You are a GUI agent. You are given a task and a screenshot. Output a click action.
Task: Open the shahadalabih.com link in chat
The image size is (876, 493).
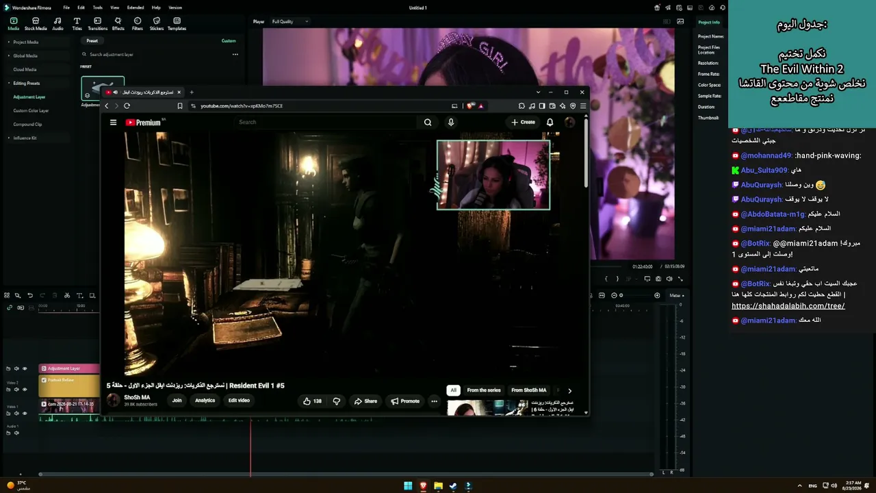coord(788,306)
